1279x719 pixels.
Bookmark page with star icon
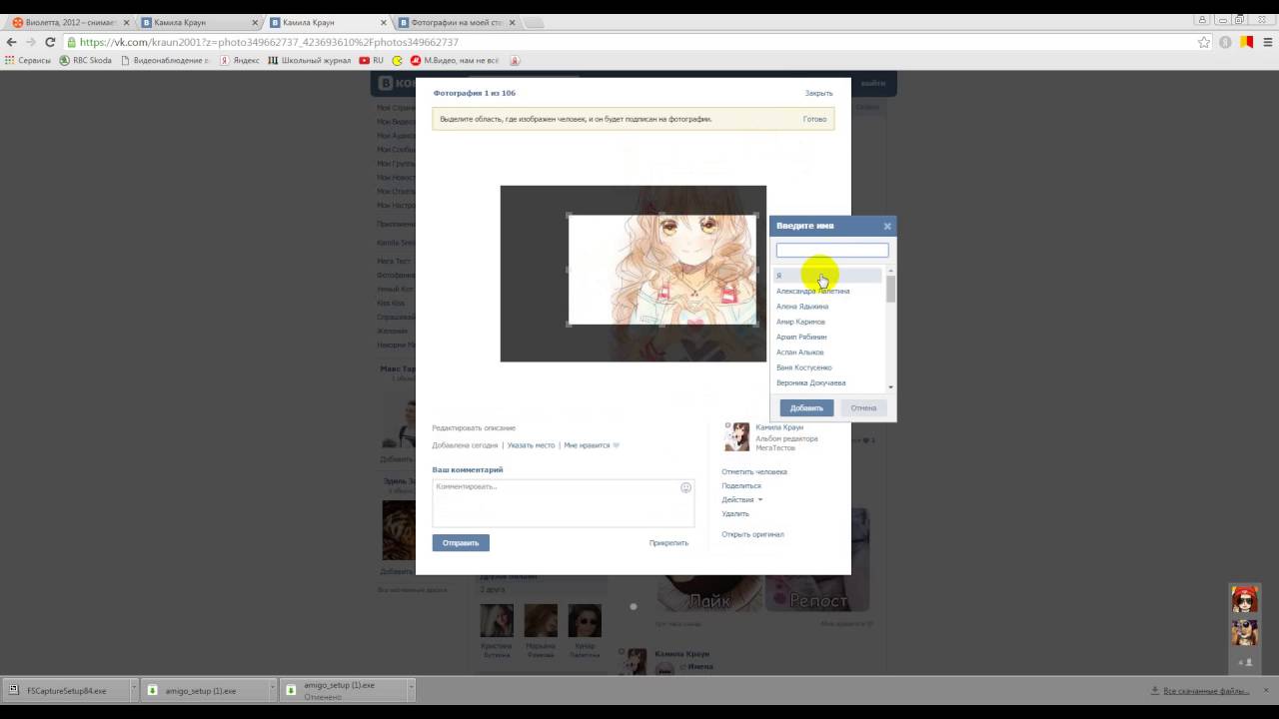tap(1204, 42)
